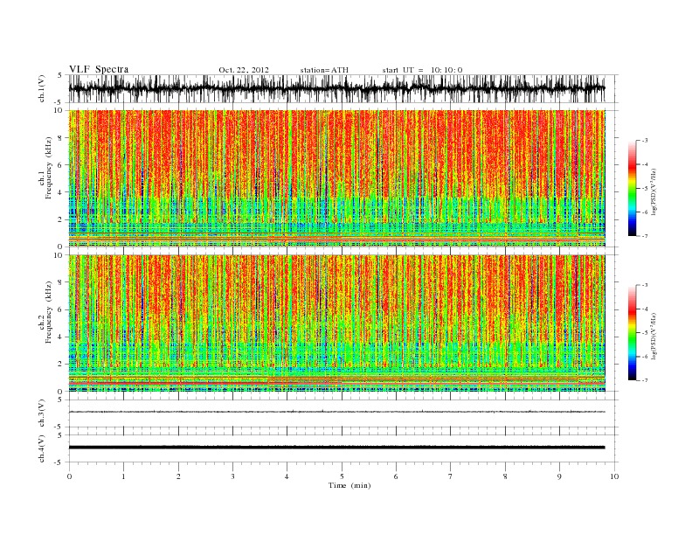Click the time axis tick label "3"
Image resolution: width=692 pixels, height=535 pixels.
point(232,476)
